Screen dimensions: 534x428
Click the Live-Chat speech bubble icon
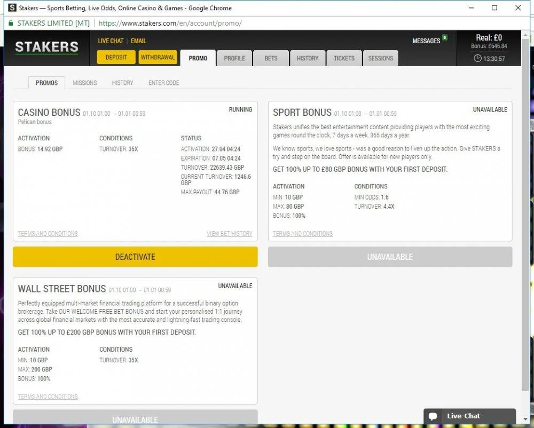click(433, 416)
